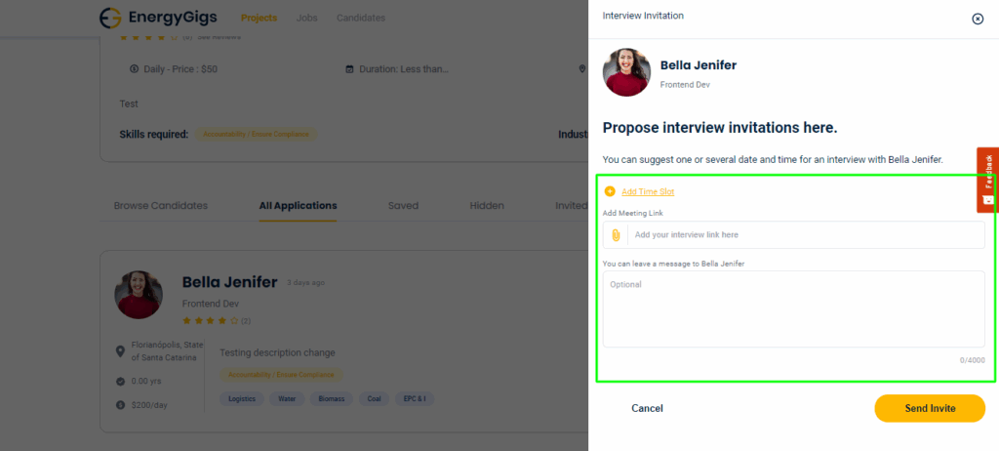The width and height of the screenshot is (999, 451).
Task: Click the dollar icon next to $200/day
Action: (x=120, y=404)
